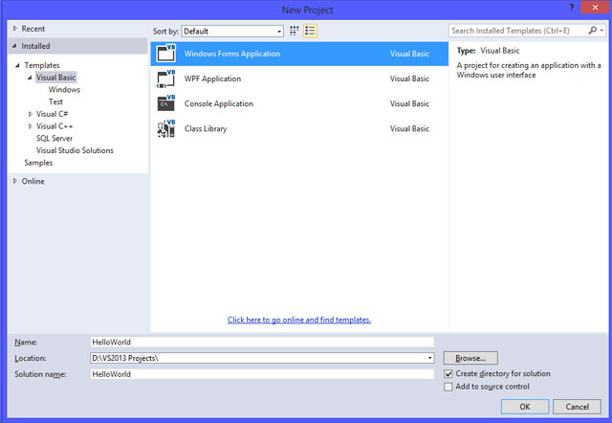Select the SQL Server templates node

tap(55, 138)
